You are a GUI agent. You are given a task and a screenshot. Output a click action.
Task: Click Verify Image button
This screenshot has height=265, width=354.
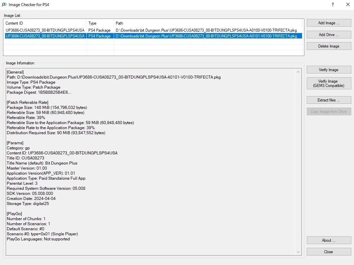pyautogui.click(x=329, y=70)
